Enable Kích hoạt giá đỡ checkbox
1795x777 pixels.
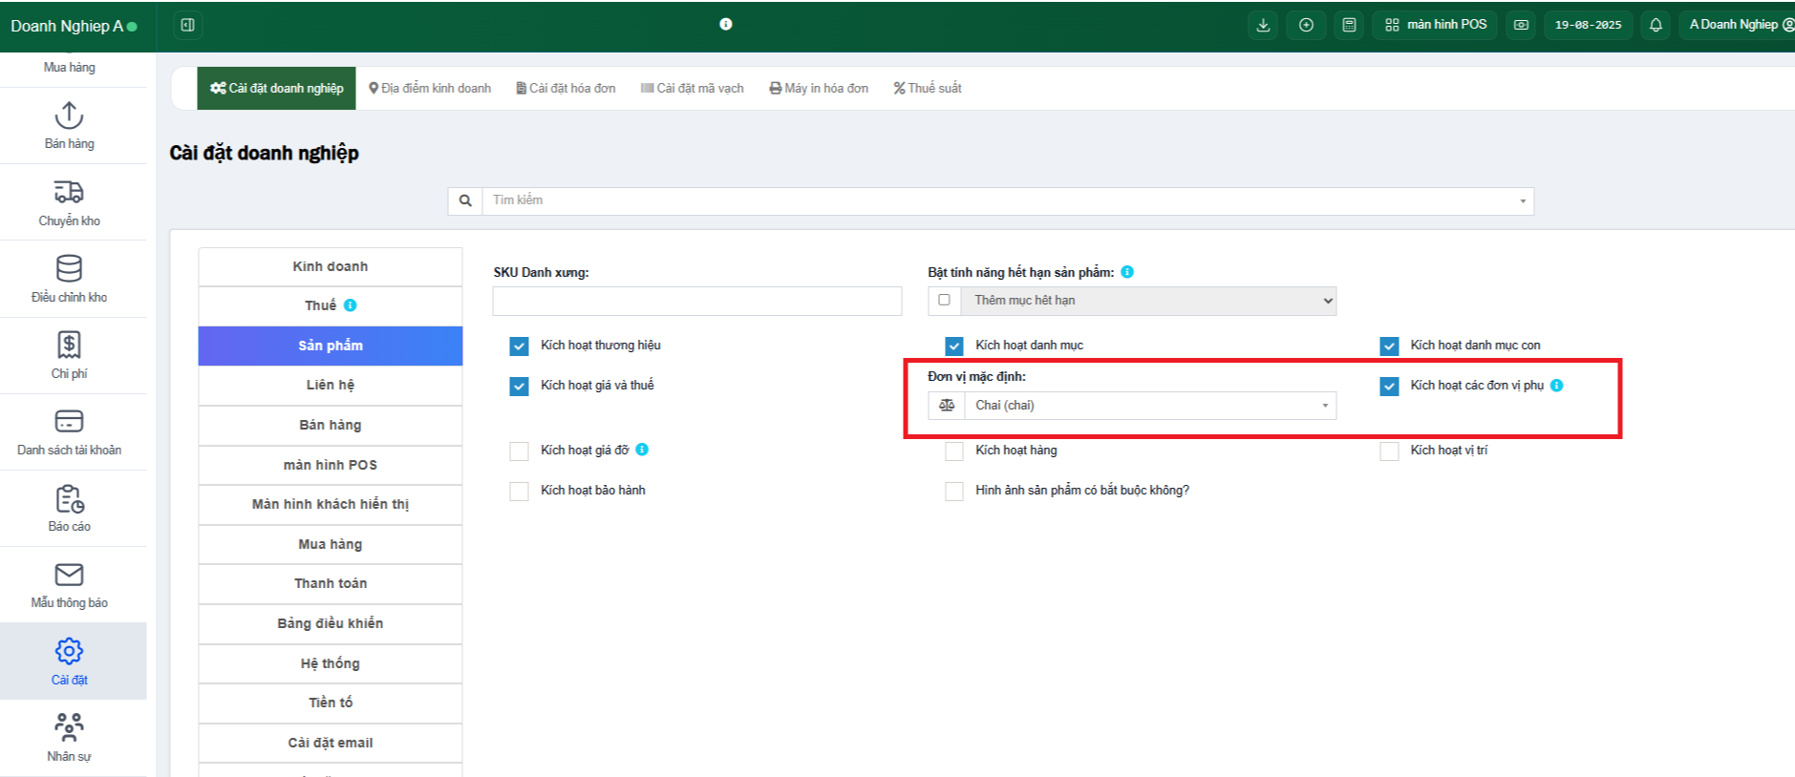(519, 451)
